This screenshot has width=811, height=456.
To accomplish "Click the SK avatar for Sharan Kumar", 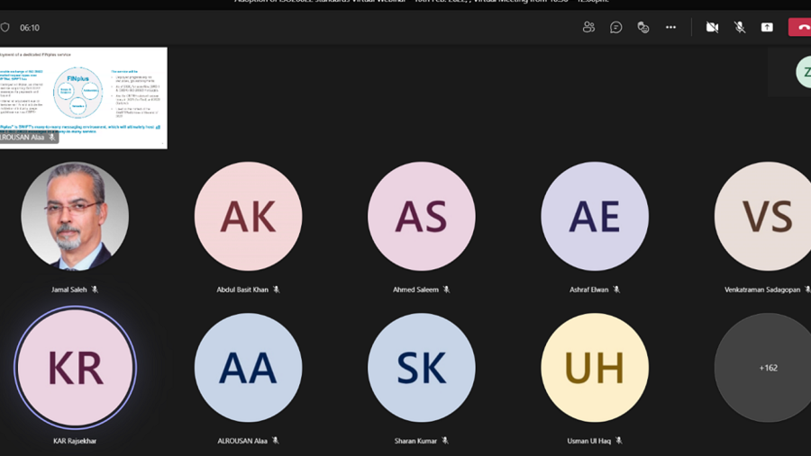I will coord(422,368).
